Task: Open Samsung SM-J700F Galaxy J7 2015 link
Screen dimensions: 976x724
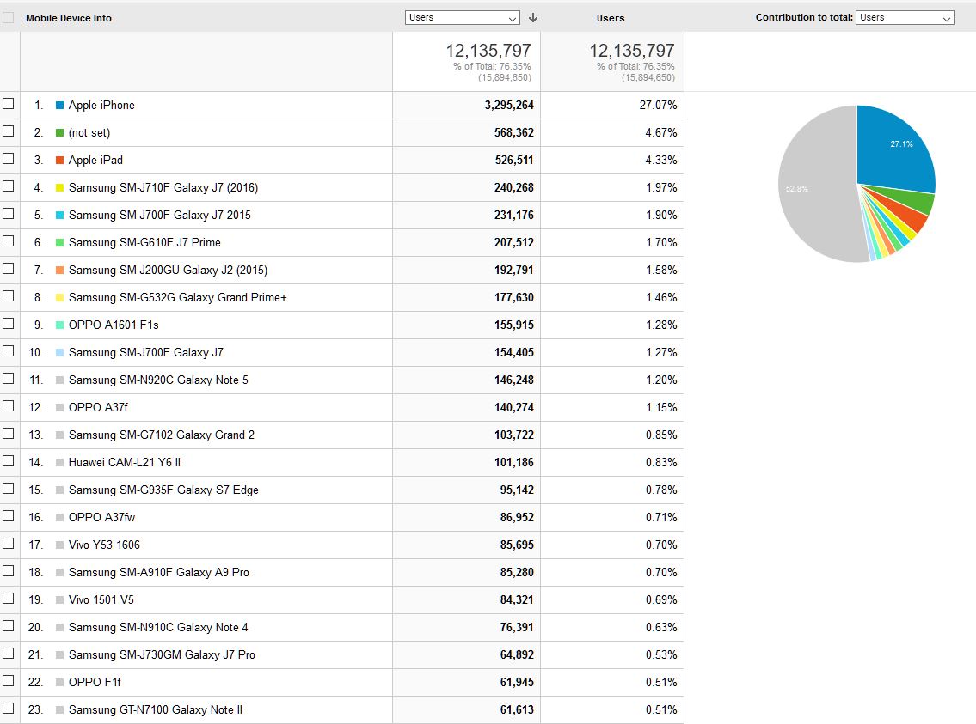Action: click(x=159, y=215)
